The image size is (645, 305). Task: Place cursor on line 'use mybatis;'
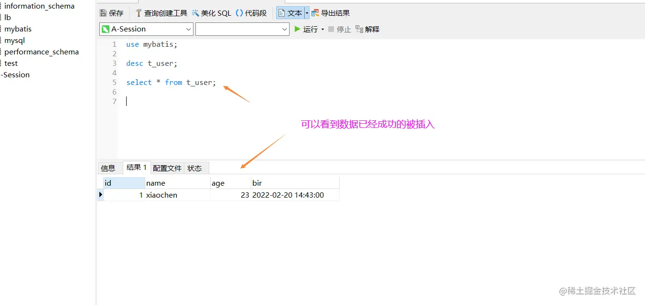click(151, 44)
